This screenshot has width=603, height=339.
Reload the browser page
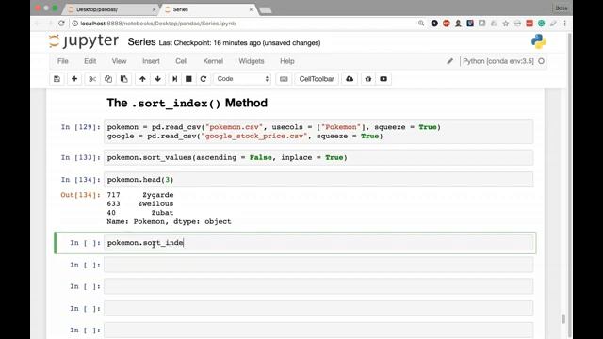(61, 24)
